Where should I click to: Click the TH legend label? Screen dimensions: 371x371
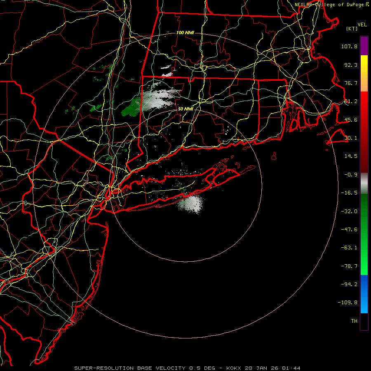pyautogui.click(x=354, y=321)
